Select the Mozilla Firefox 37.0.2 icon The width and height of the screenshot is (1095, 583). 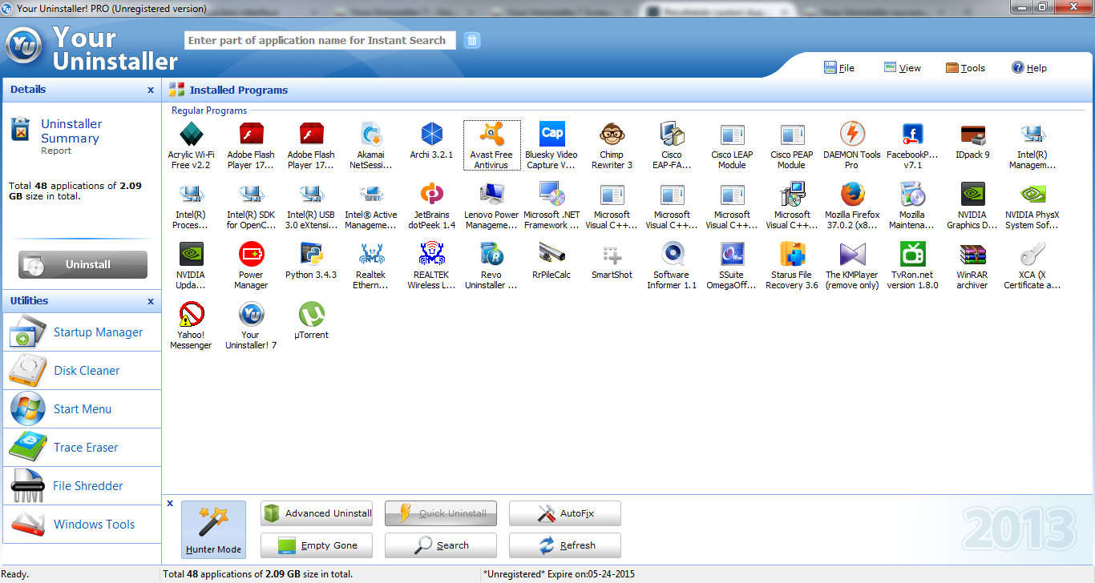(x=852, y=193)
